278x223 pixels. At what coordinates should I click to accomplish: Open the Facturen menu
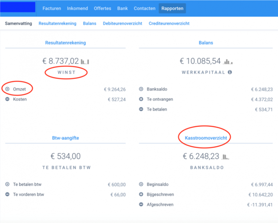(x=52, y=8)
